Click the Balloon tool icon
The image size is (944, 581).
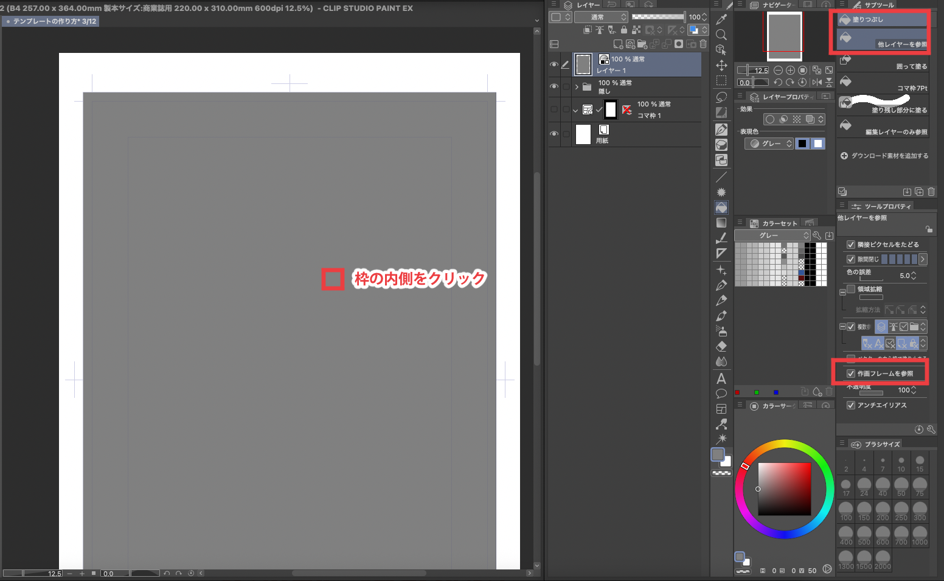coord(721,394)
